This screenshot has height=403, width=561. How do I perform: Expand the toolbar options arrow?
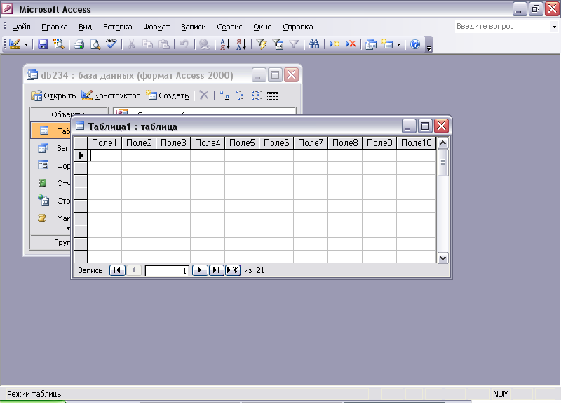[x=428, y=45]
